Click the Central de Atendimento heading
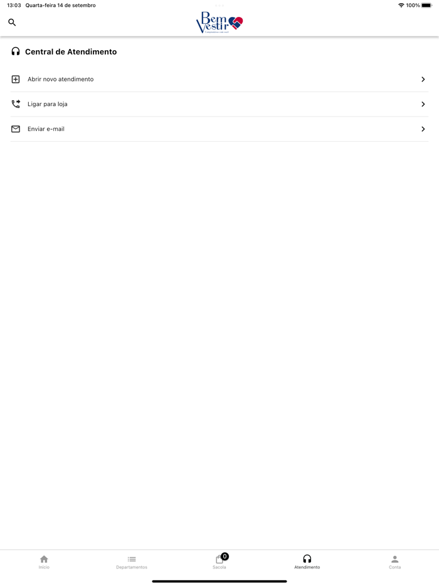This screenshot has height=586, width=439. (x=71, y=52)
